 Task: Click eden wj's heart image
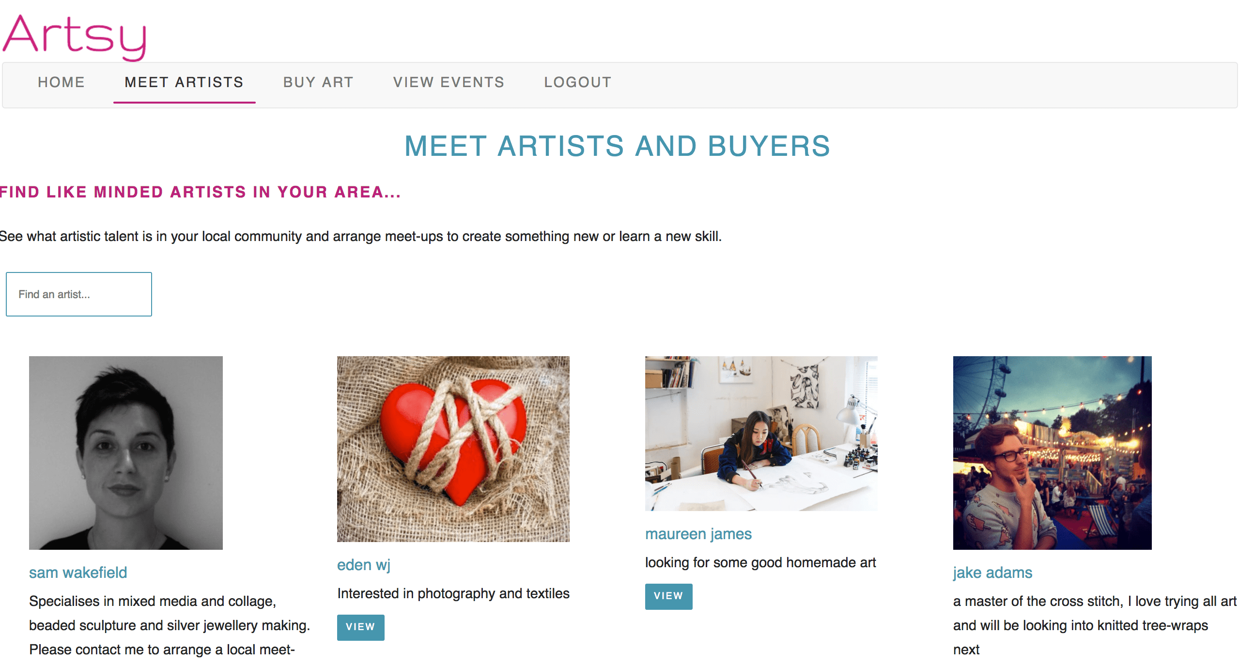point(453,449)
